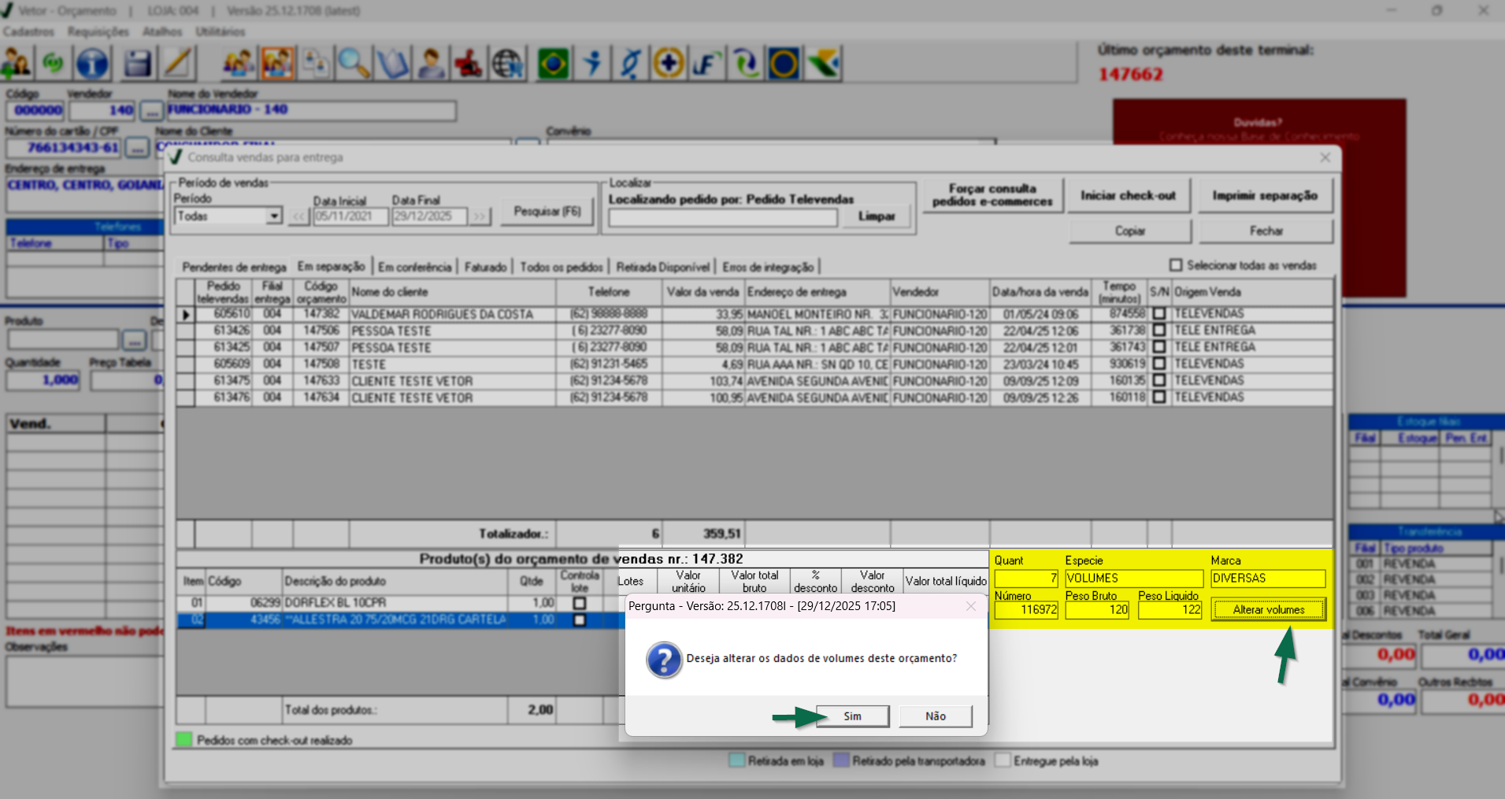Expand the Período dropdown showing 'Todas'
The height and width of the screenshot is (799, 1505).
[x=273, y=216]
